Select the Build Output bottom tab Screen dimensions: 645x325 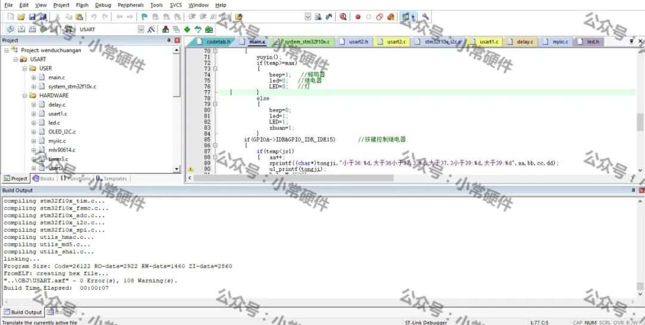click(x=22, y=312)
